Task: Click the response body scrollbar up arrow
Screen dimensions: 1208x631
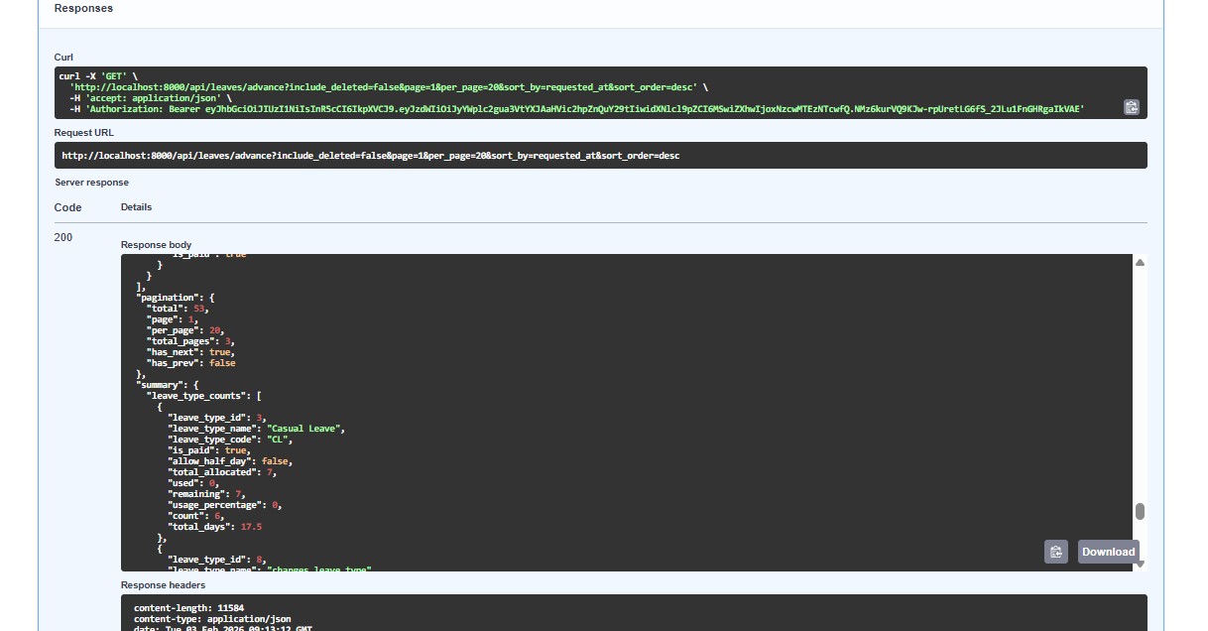Action: click(1140, 263)
